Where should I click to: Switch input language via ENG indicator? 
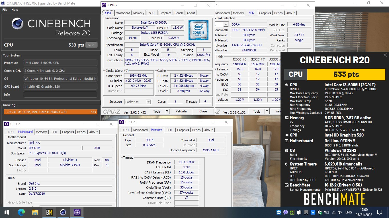349,212
